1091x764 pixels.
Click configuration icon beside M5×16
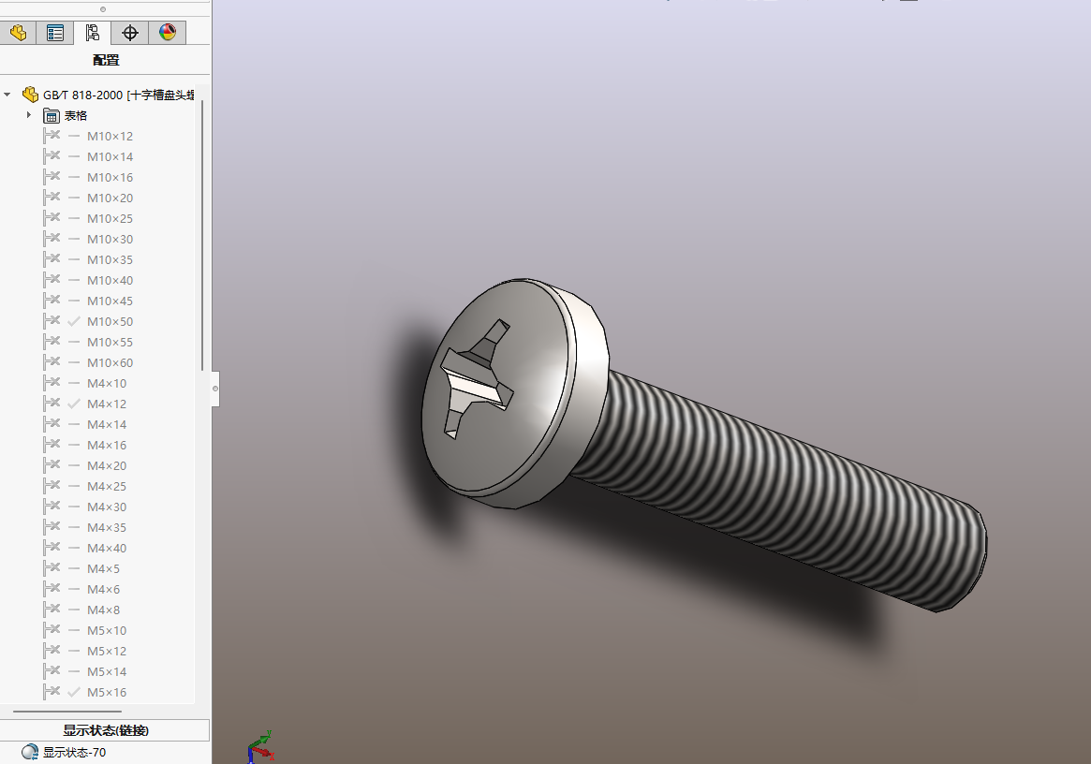pos(52,692)
